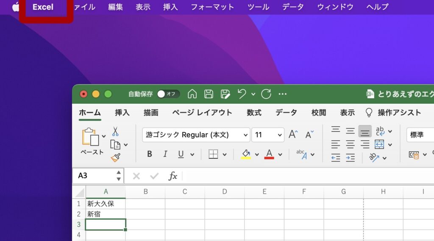Open the Excel application menu

click(x=43, y=7)
